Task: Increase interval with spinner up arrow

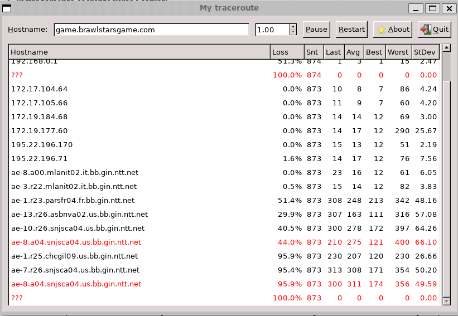Action: coord(293,27)
